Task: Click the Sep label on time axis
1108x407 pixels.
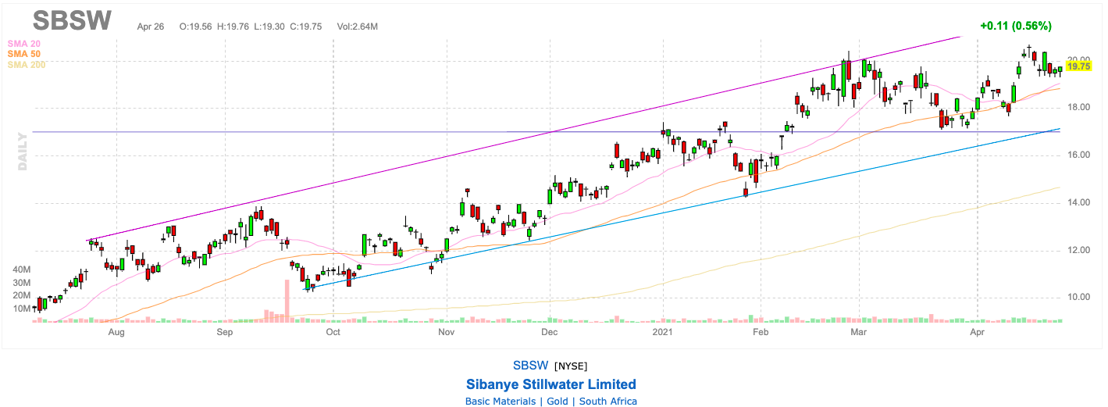Action: (x=225, y=332)
